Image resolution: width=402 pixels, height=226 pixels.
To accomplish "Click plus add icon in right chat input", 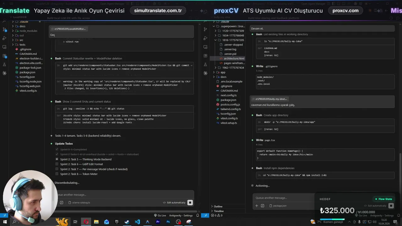I will click(257, 206).
